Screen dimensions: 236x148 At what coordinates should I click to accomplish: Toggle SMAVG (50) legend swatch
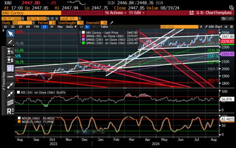coord(84,36)
